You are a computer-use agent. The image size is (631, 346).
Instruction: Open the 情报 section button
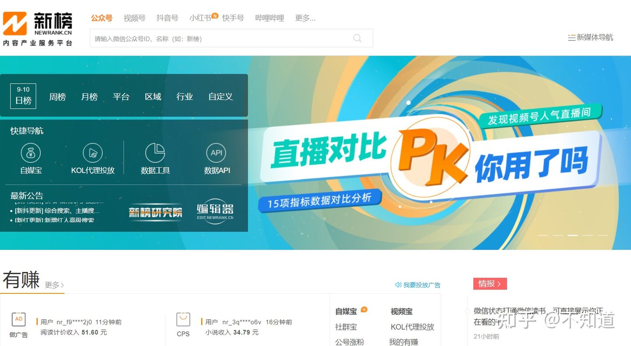[490, 284]
